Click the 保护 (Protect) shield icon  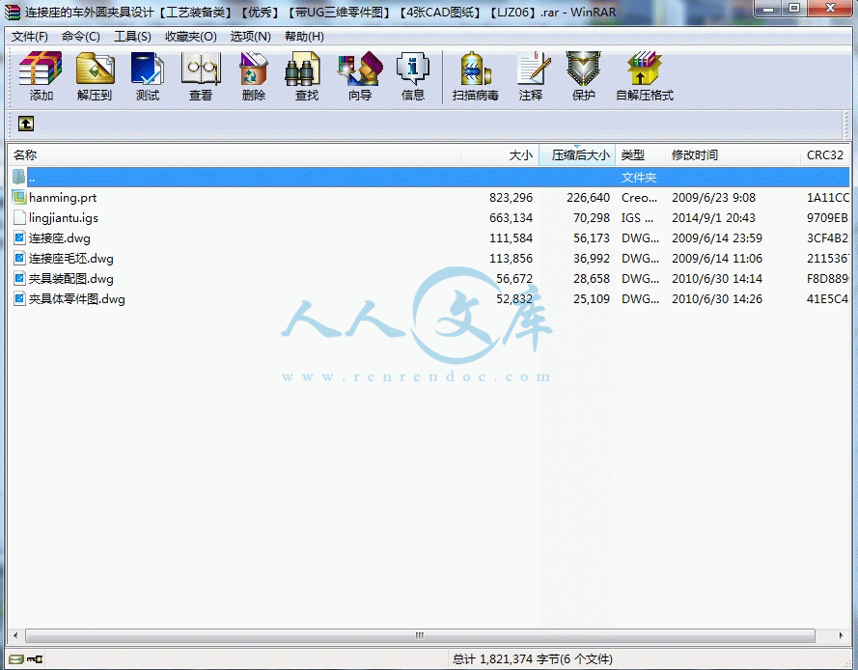(x=583, y=76)
